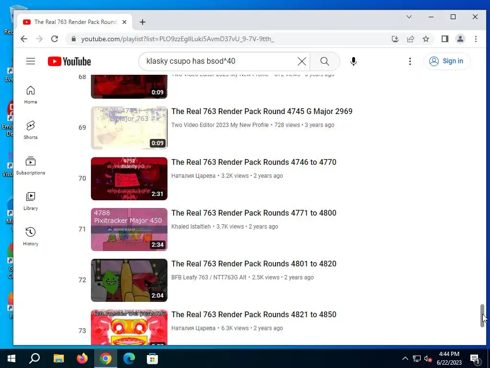Open network status tray icon
Viewport: 490px width, 368px height.
[417, 358]
